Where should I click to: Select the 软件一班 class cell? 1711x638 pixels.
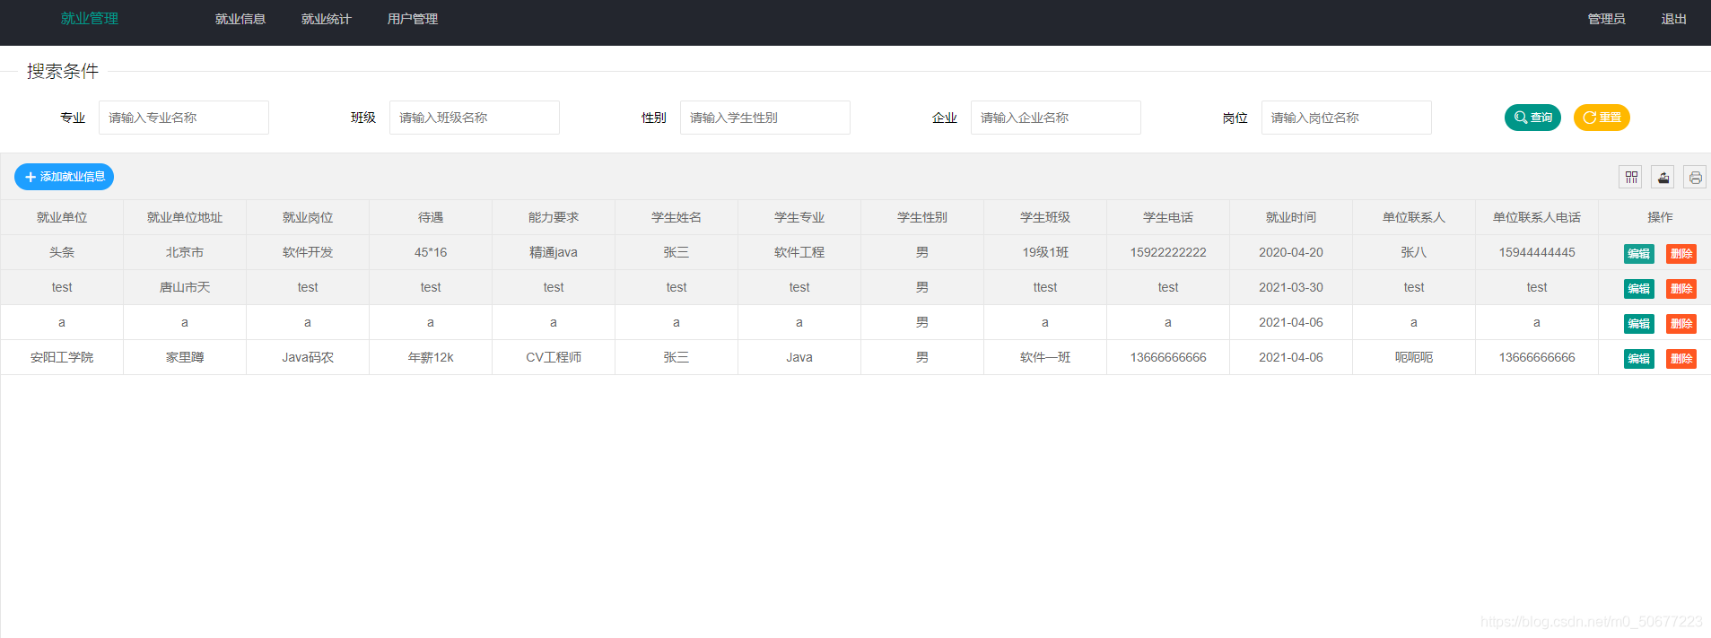pyautogui.click(x=1045, y=357)
